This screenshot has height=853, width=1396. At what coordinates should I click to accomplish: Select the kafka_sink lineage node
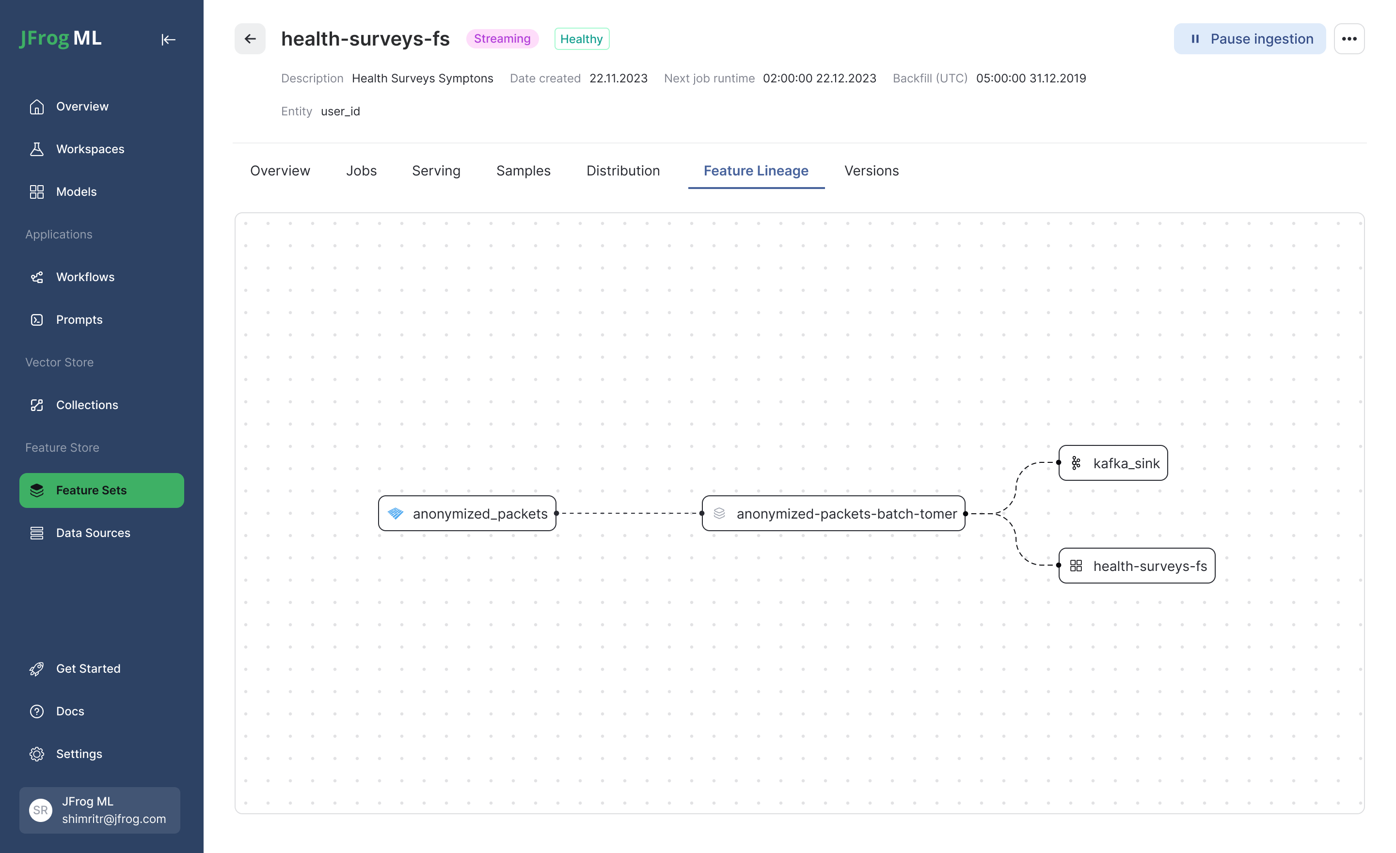pyautogui.click(x=1113, y=463)
